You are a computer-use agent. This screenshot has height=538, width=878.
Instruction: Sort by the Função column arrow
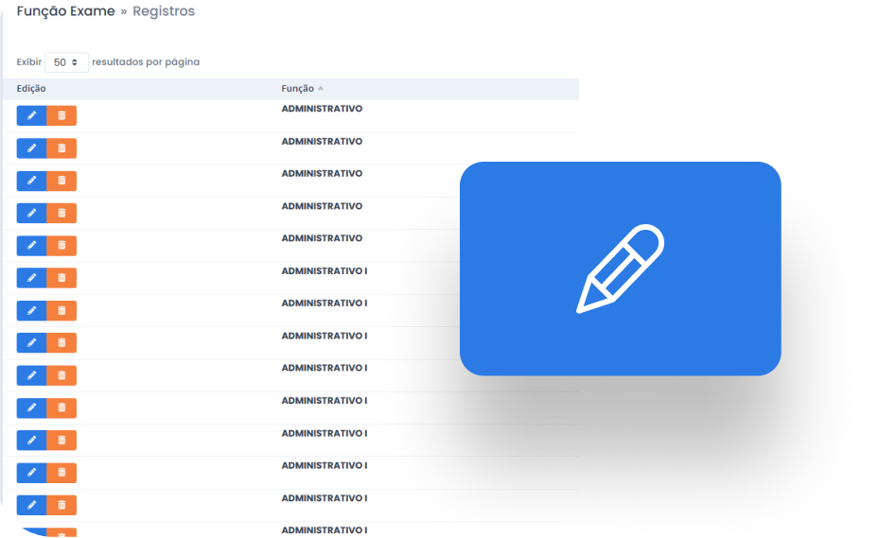coord(321,89)
